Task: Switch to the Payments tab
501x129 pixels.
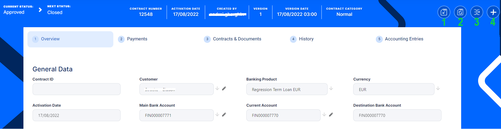Action: pyautogui.click(x=137, y=39)
